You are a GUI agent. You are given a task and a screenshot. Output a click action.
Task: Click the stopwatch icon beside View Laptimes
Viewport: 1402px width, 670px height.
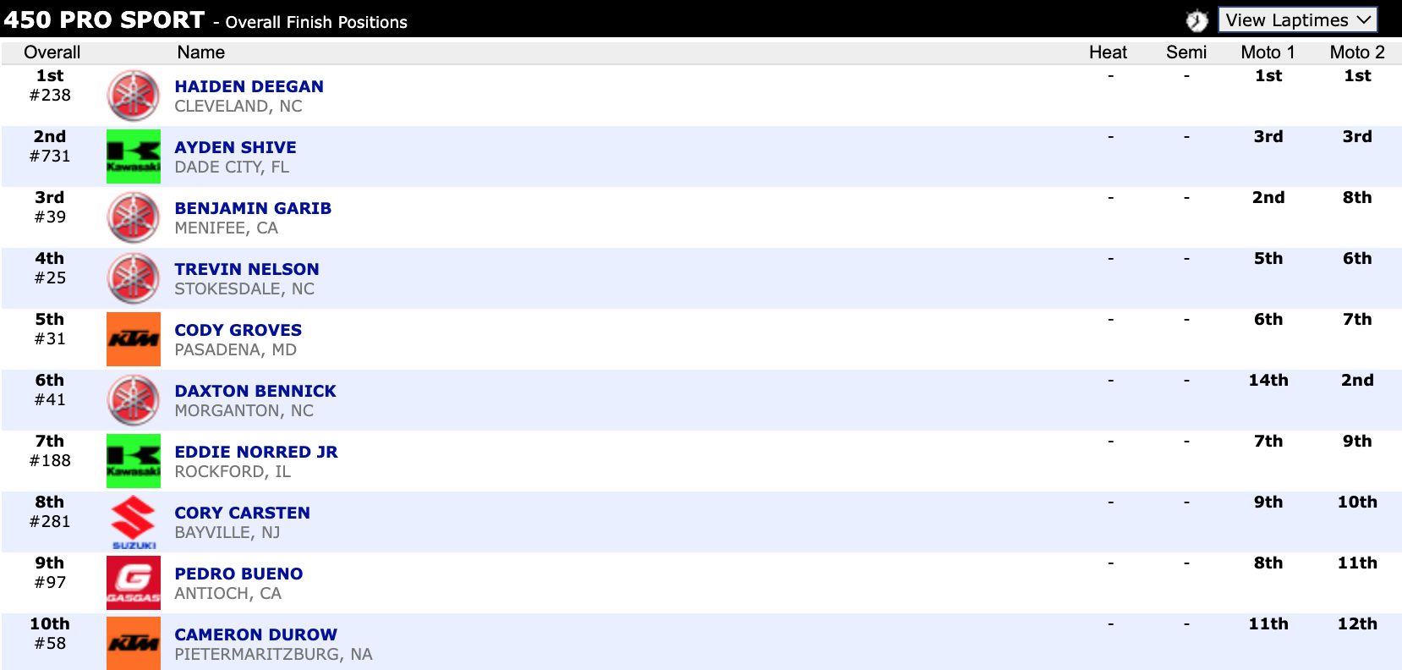point(1197,20)
